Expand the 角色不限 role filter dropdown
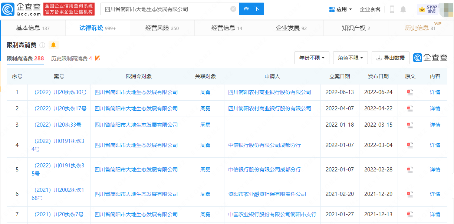 point(350,58)
